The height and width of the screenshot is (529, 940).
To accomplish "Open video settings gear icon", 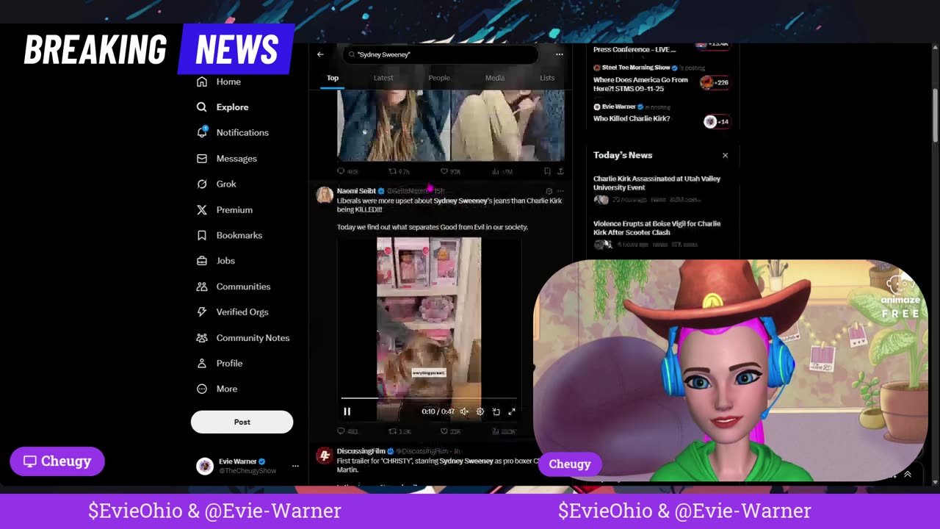I will pos(480,411).
